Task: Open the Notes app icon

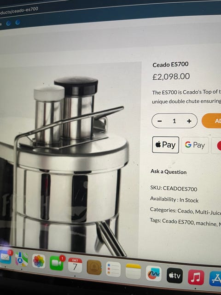Action: click(133, 271)
